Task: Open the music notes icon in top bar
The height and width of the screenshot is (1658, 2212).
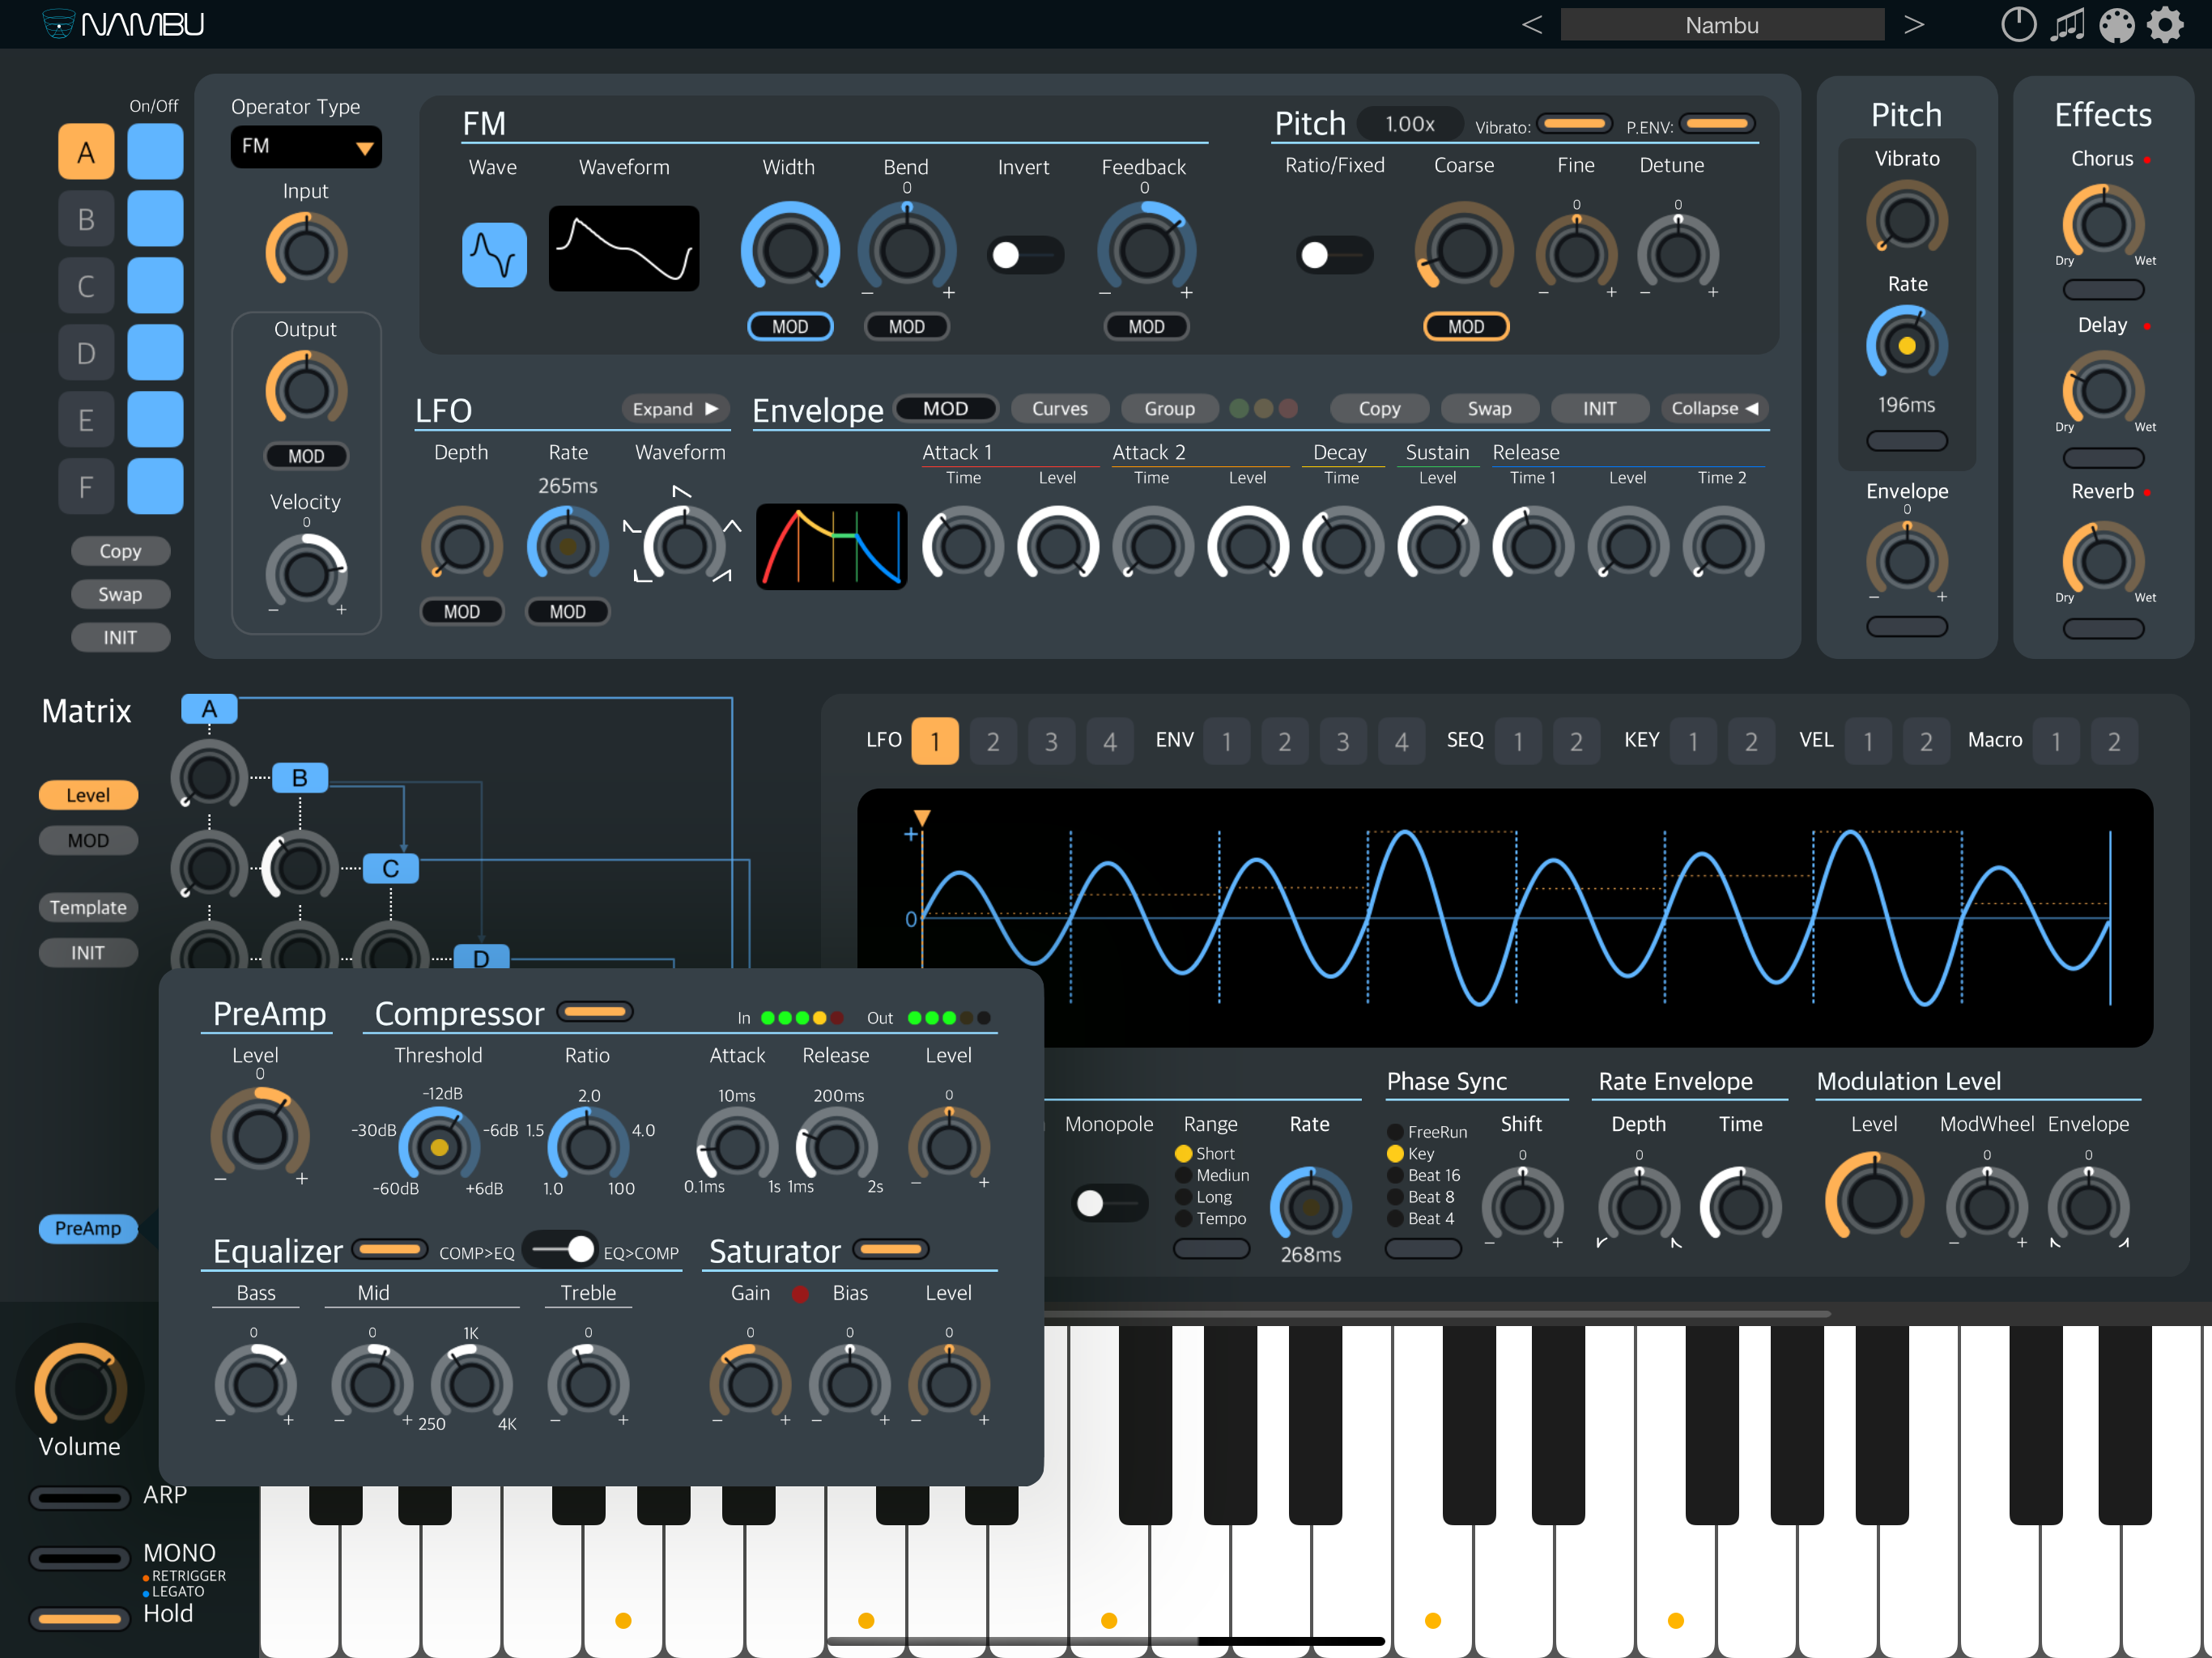Action: click(2067, 24)
